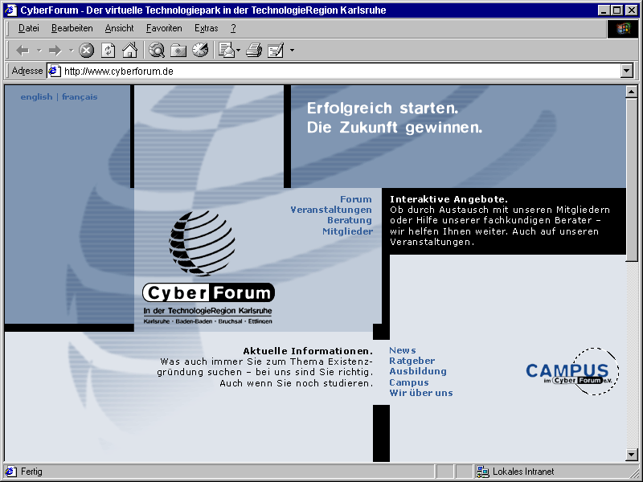
Task: Open the Datei menu
Action: 29,28
